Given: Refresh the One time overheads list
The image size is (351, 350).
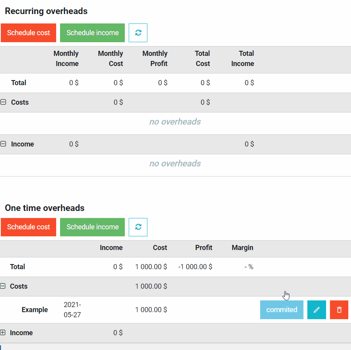Looking at the screenshot, I should [138, 227].
